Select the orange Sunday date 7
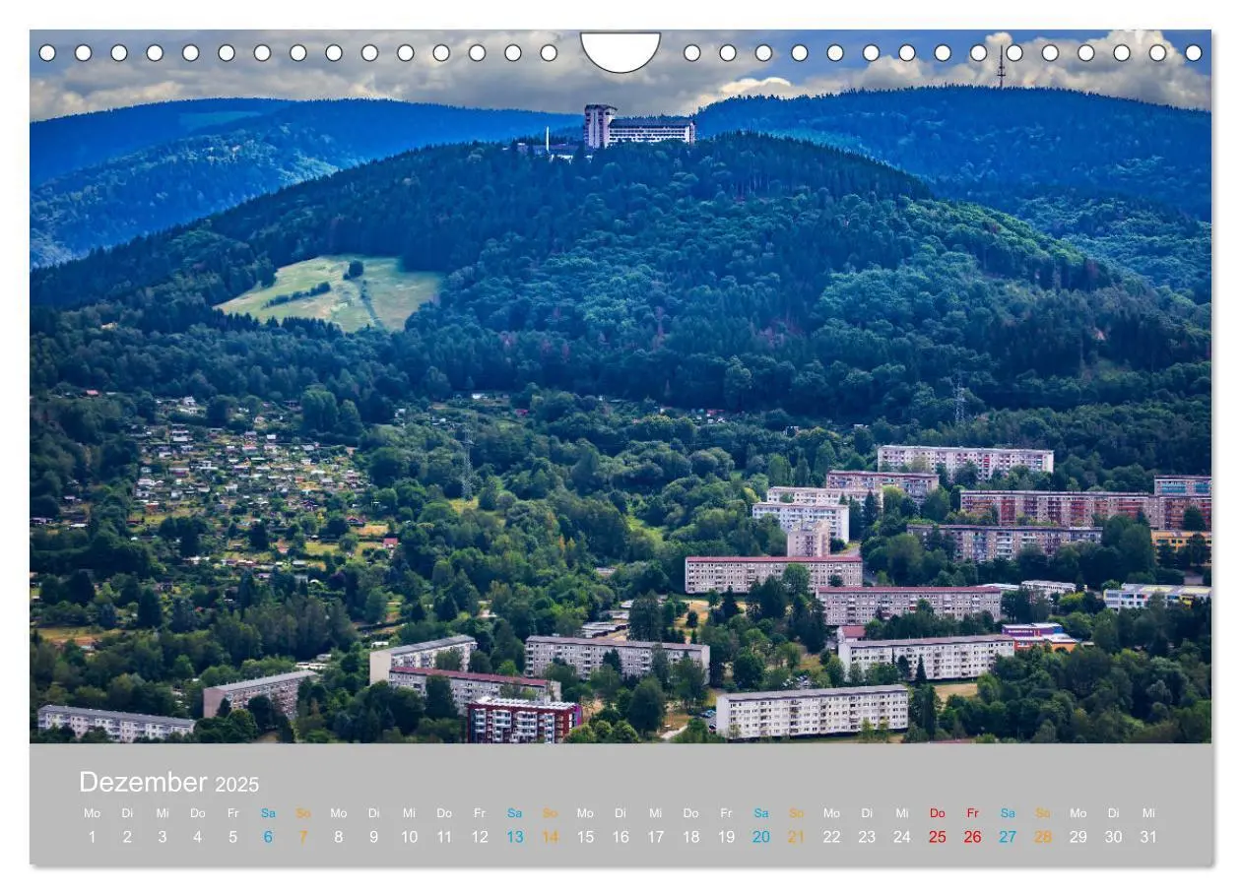Image resolution: width=1241 pixels, height=894 pixels. tap(303, 837)
